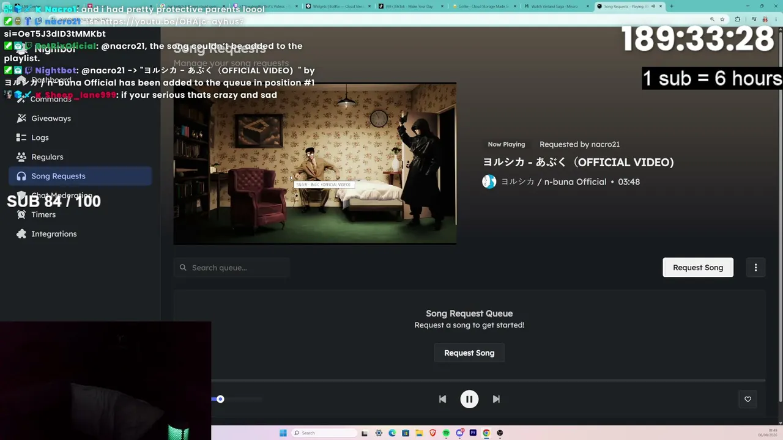Go to the Regulars page
Image resolution: width=783 pixels, height=440 pixels.
[80, 157]
